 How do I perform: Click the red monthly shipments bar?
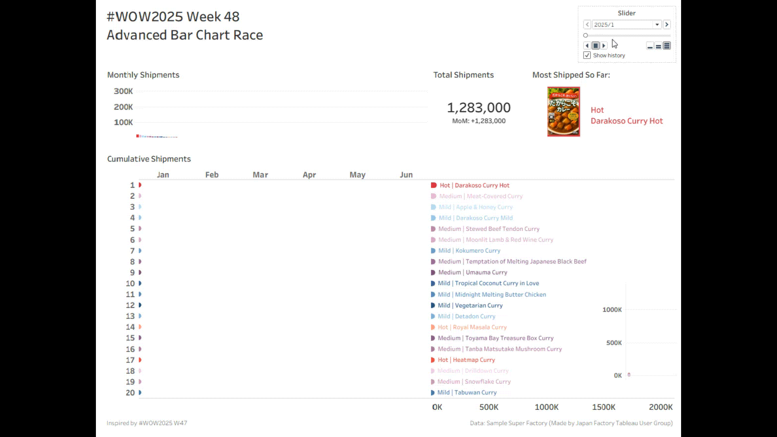click(x=138, y=136)
